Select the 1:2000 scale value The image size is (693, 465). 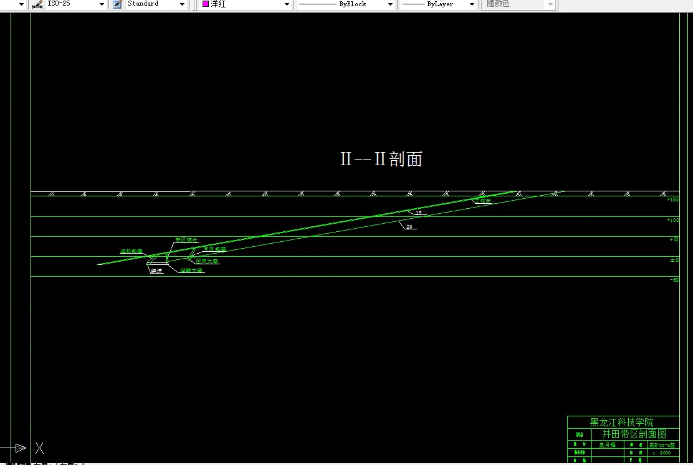coord(662,453)
